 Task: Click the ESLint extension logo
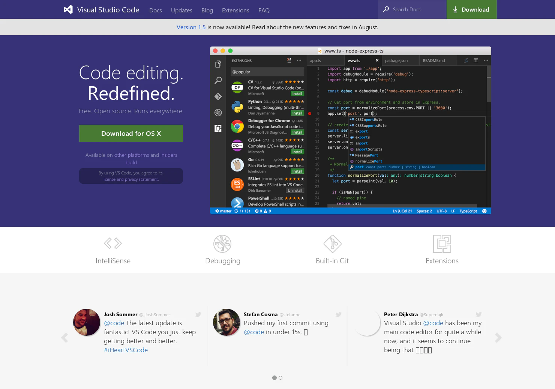(237, 184)
